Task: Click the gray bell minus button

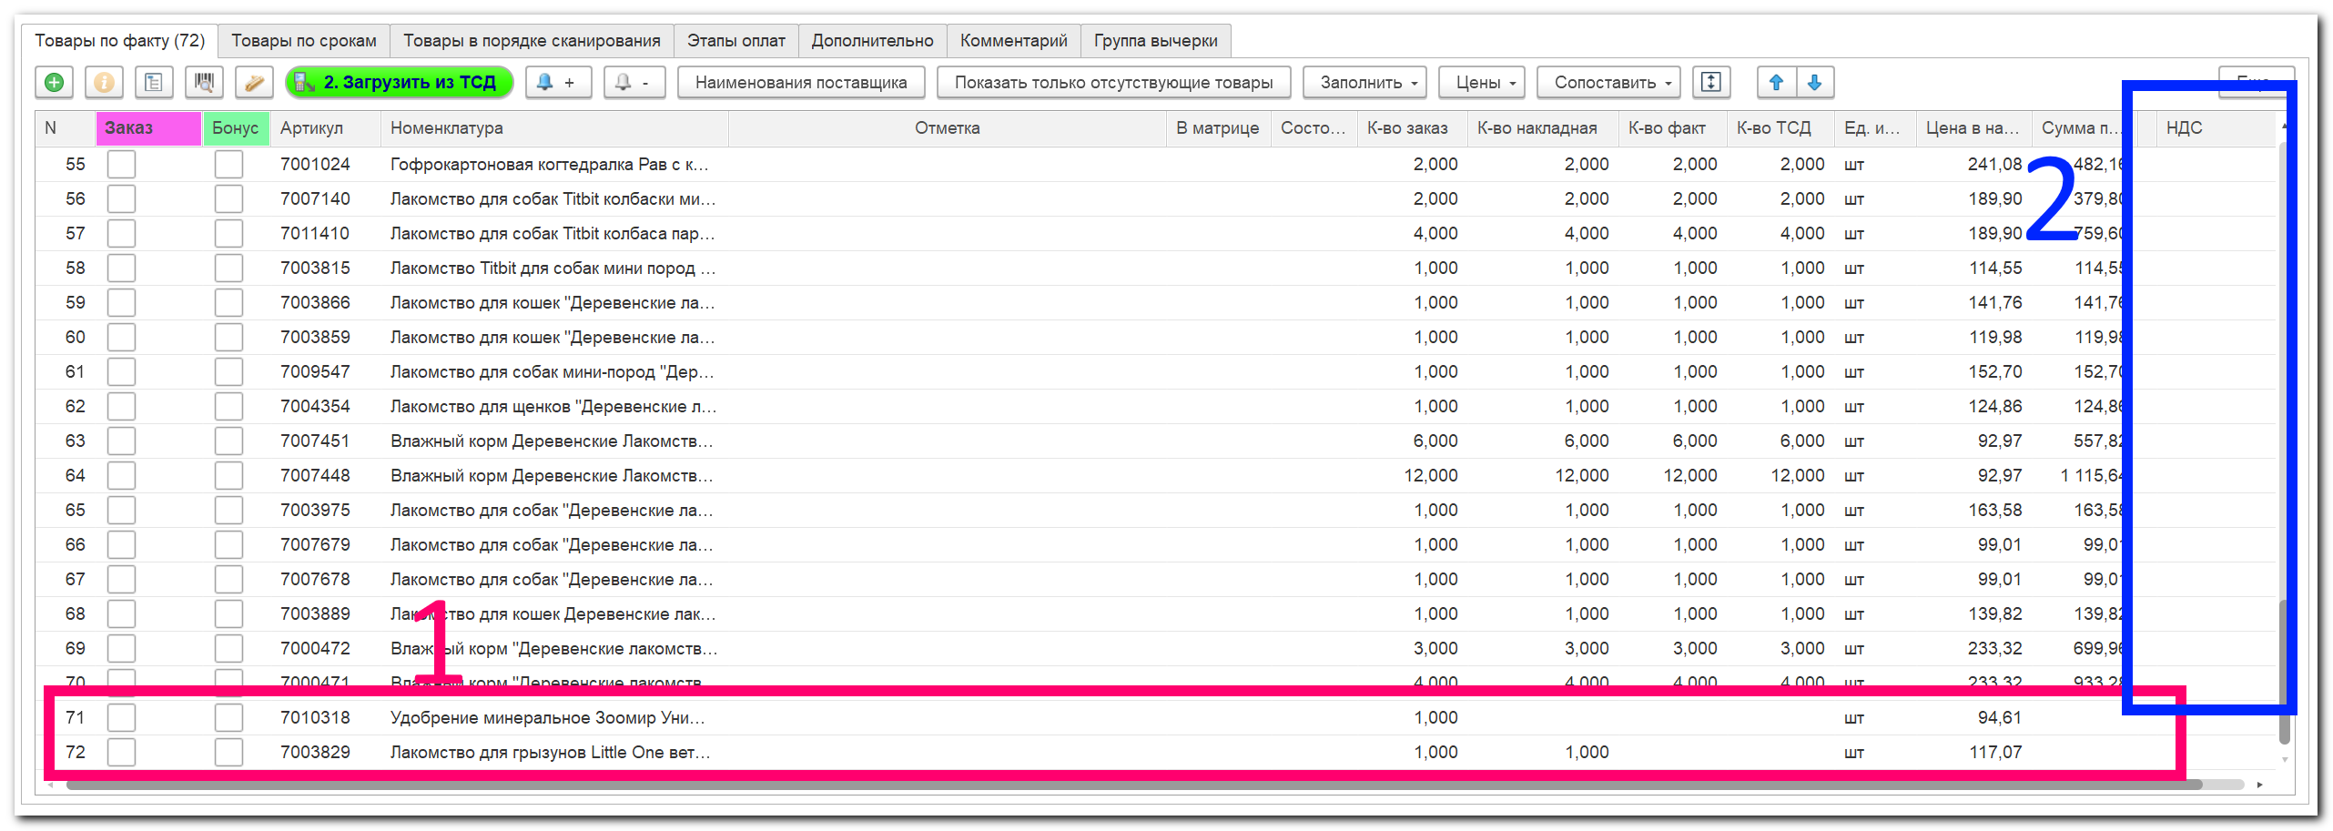Action: (634, 83)
